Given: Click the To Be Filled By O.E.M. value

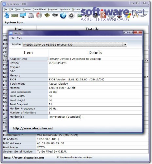Looking at the screenshot, I should tap(52, 152).
